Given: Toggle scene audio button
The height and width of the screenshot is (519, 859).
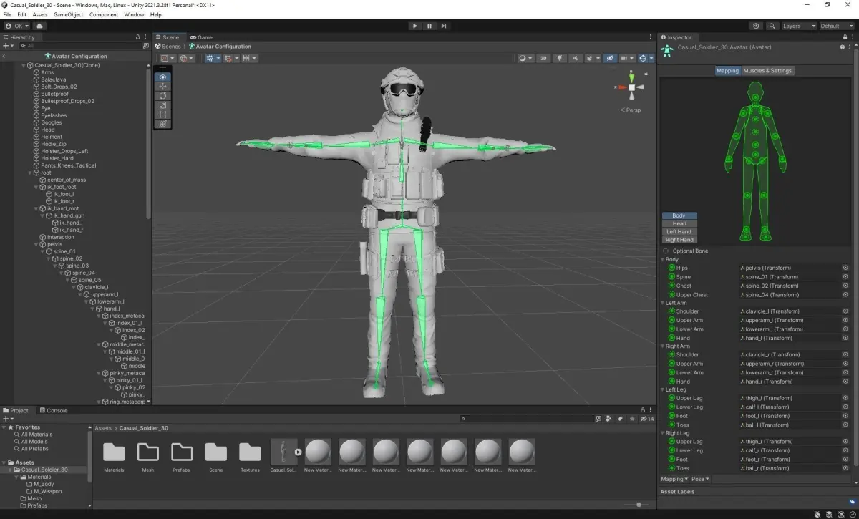Looking at the screenshot, I should pyautogui.click(x=577, y=58).
